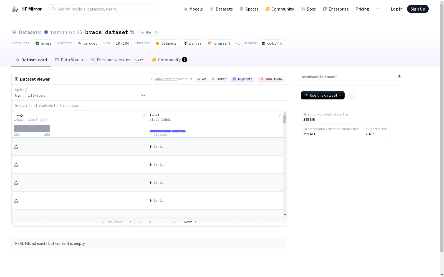444x277 pixels.
Task: Click the xet storage badge
Action: coord(138,60)
